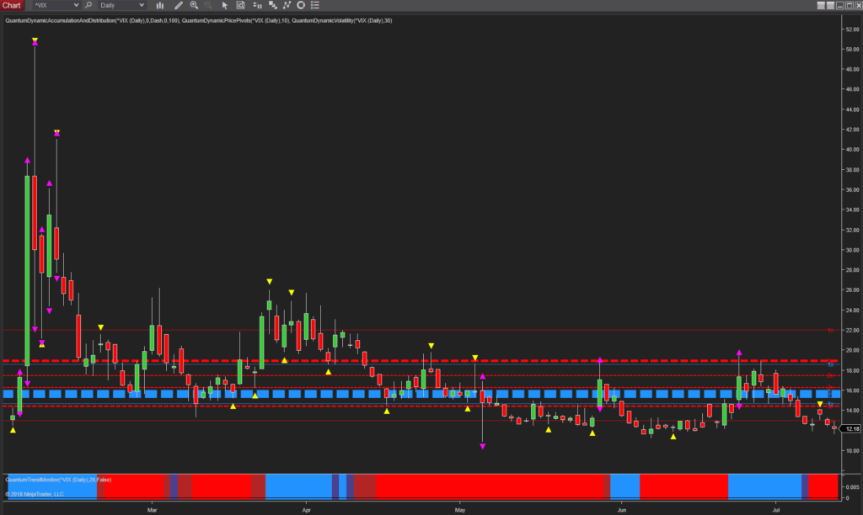Open the Data Series settings icon
Viewport: 863px width, 515px height.
coord(257,5)
